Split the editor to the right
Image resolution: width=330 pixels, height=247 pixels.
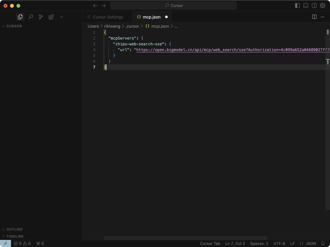(x=314, y=17)
